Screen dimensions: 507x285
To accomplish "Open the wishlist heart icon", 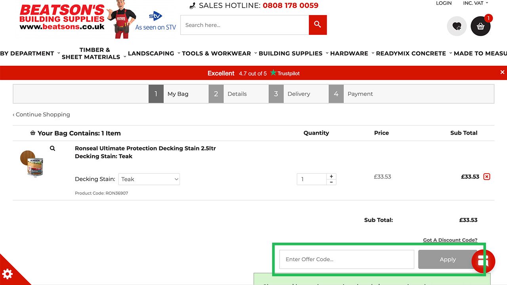I will pos(457,27).
